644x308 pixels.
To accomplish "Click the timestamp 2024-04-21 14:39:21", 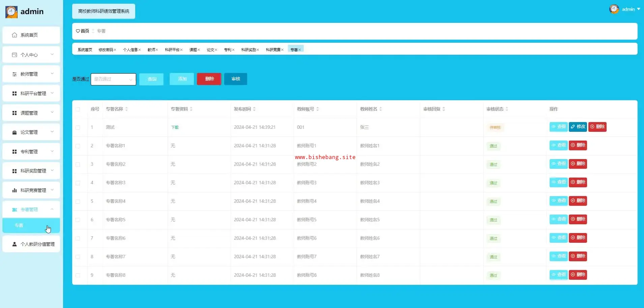I will click(x=255, y=127).
